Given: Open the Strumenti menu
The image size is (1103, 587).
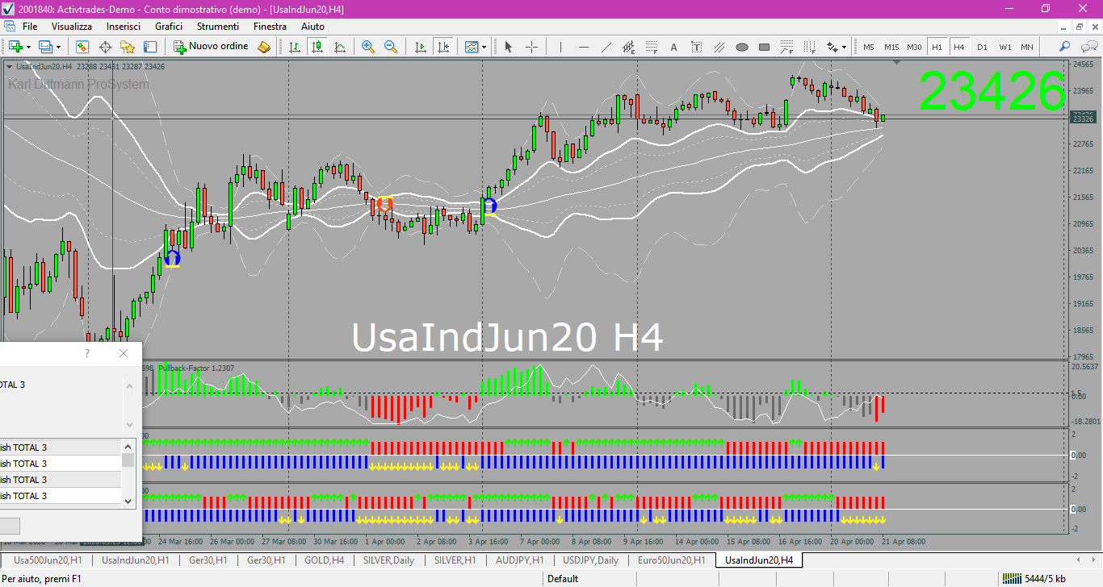Looking at the screenshot, I should click(x=218, y=27).
